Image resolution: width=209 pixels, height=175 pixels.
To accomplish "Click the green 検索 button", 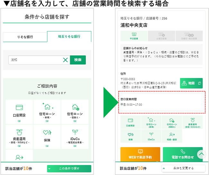I will (x=78, y=60).
